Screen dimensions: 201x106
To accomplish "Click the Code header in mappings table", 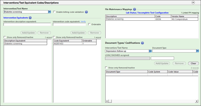I will [x=163, y=16].
